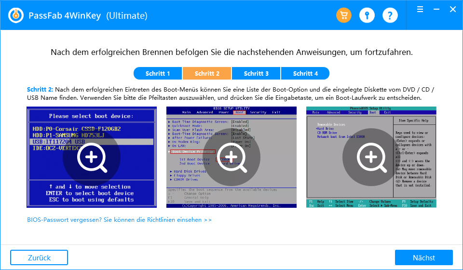
Task: Click the key registration icon
Action: [x=367, y=15]
